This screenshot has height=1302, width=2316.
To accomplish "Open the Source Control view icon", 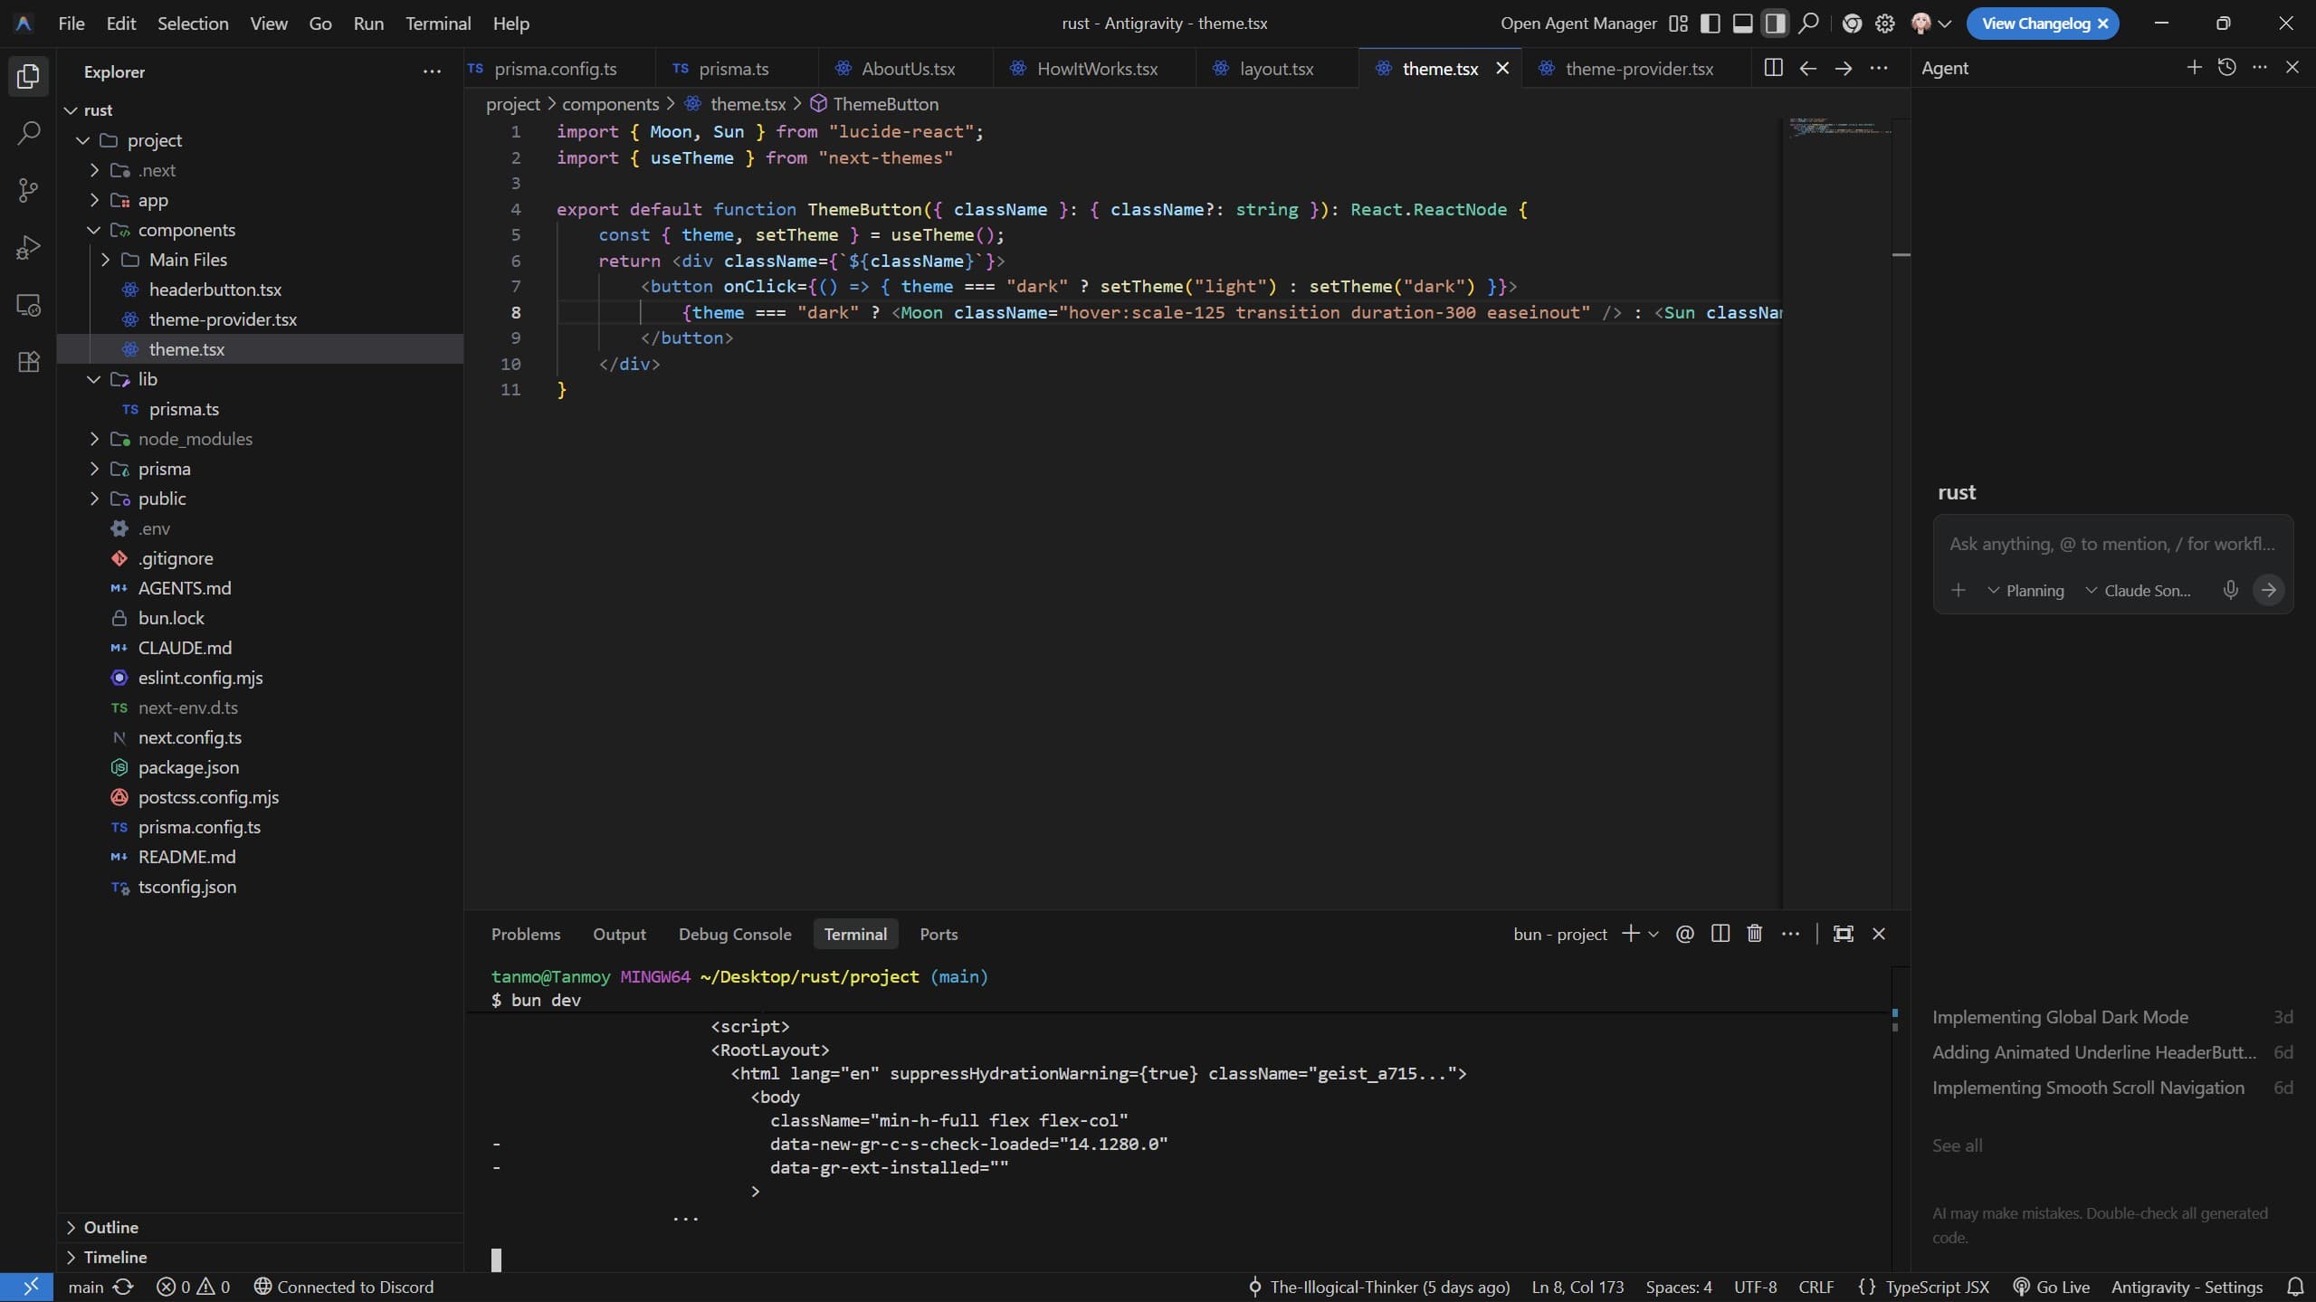I will click(x=28, y=191).
